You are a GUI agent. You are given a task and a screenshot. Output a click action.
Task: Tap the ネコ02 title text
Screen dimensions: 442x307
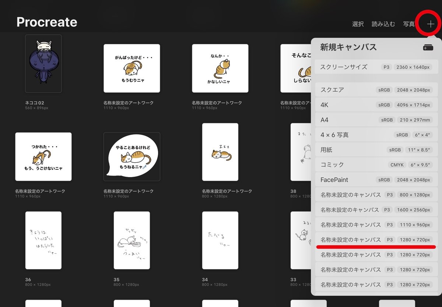click(x=35, y=103)
